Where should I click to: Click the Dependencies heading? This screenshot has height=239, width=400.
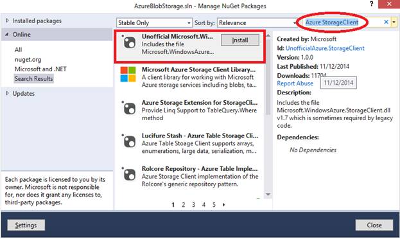pyautogui.click(x=298, y=137)
